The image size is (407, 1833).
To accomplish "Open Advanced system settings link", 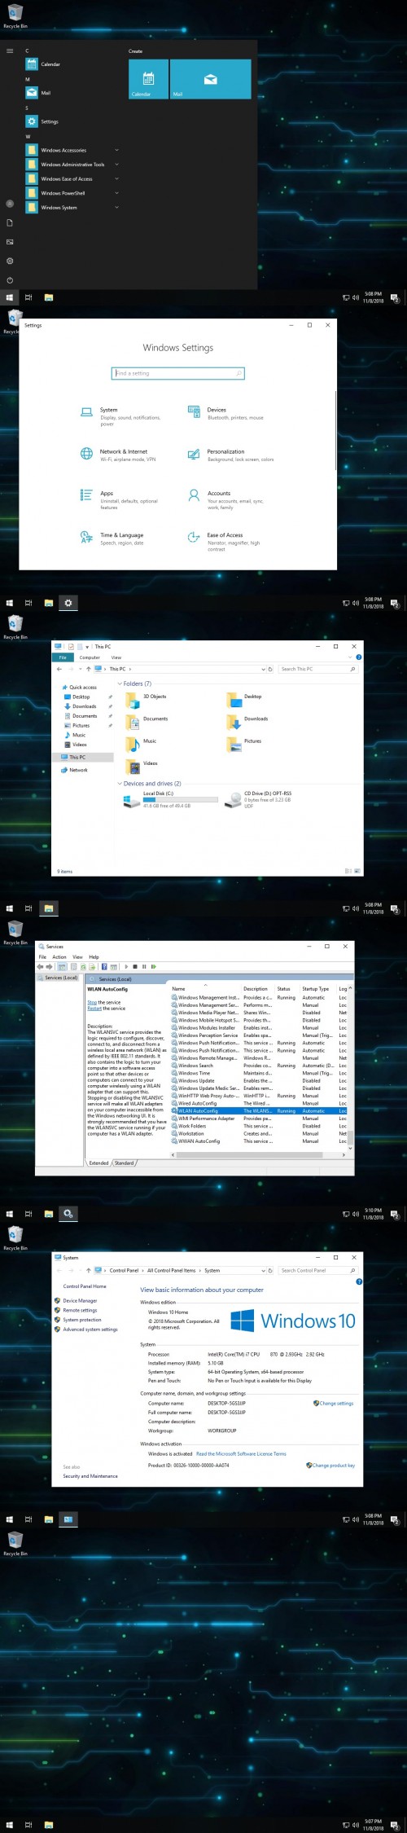I will coord(90,1330).
